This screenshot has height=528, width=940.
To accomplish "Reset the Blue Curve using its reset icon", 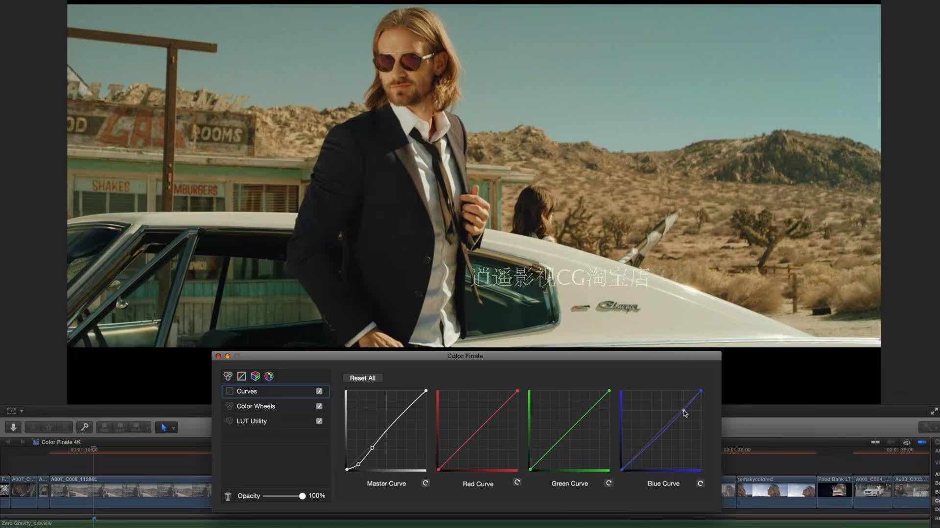I will 700,483.
